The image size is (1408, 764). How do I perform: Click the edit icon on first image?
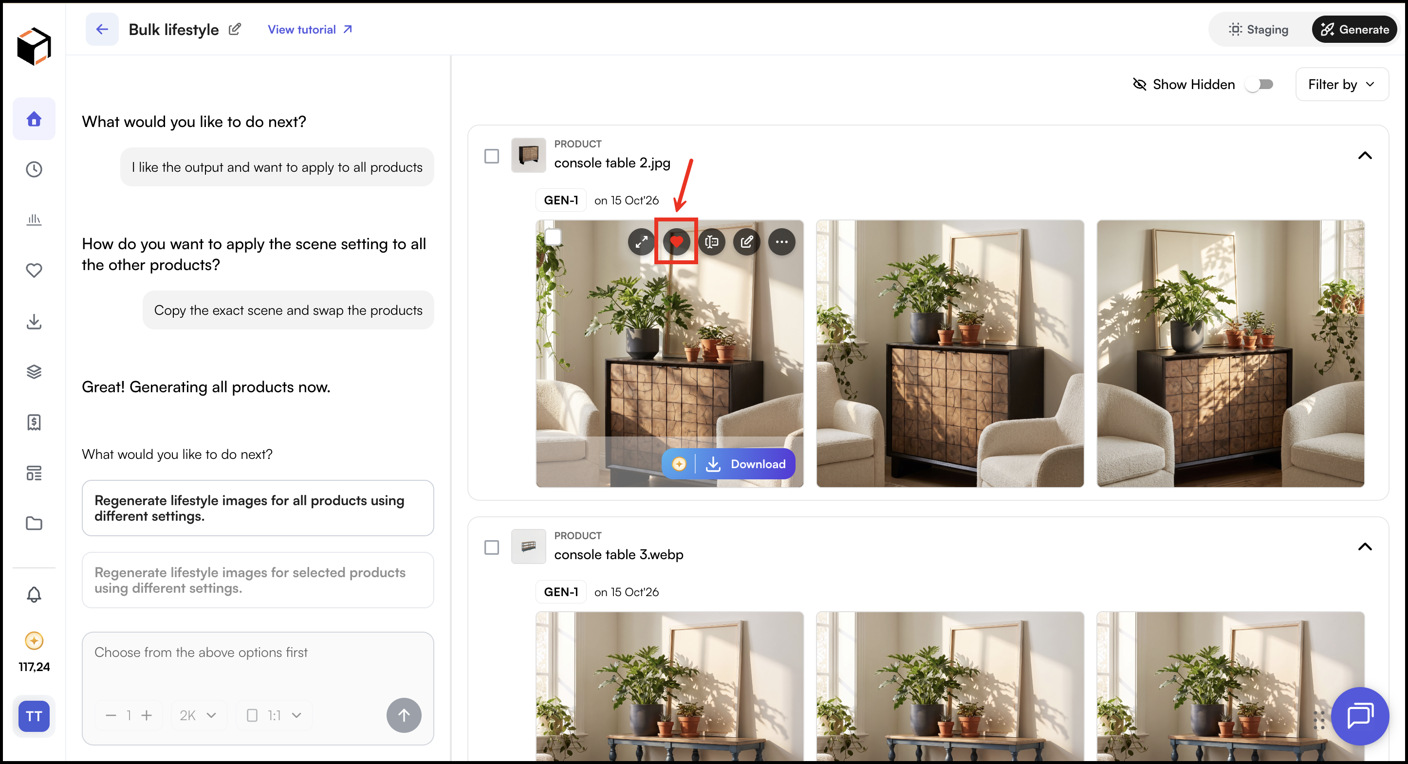point(747,241)
